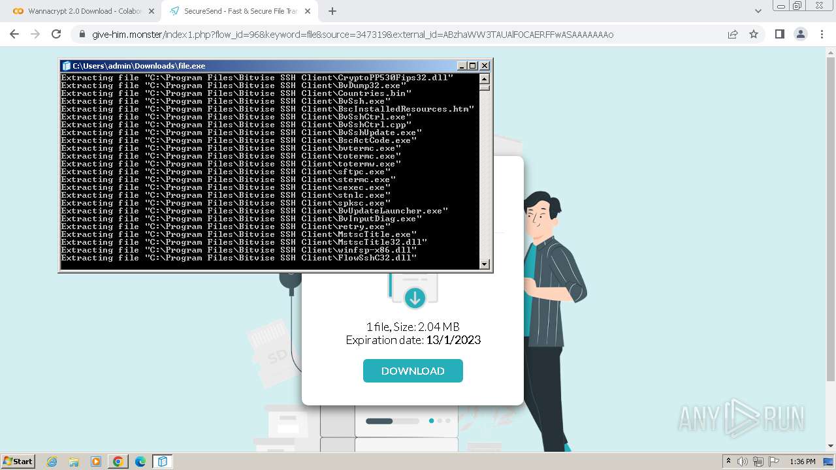This screenshot has height=470, width=836.
Task: Bookmark this tab star icon
Action: click(x=754, y=34)
